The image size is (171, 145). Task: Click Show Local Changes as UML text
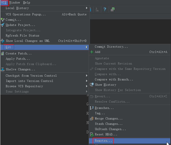28,41
